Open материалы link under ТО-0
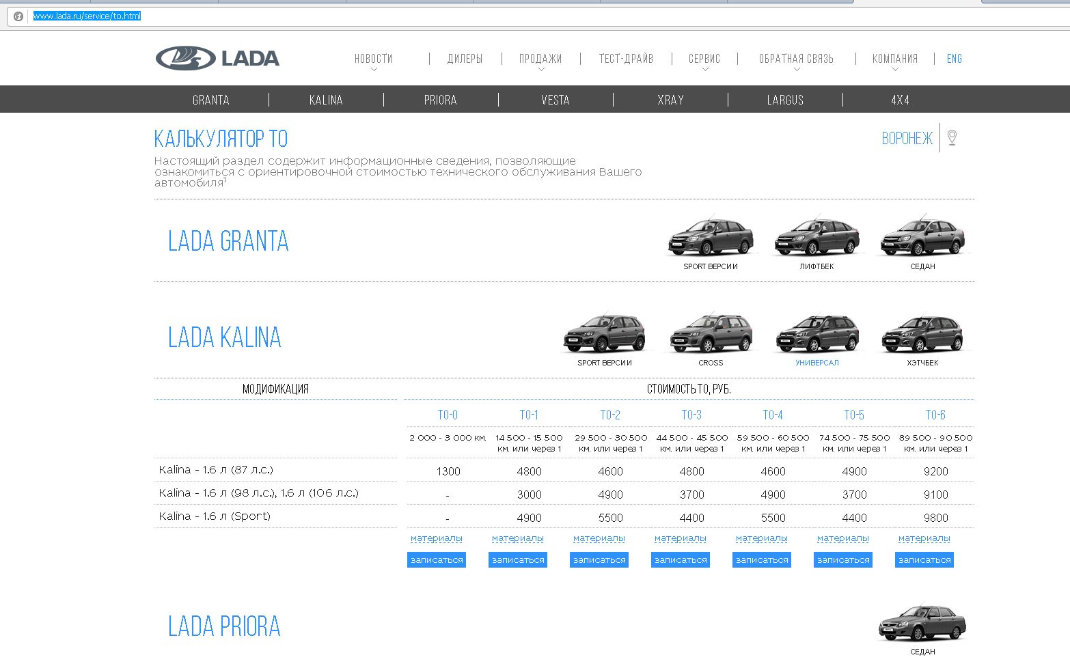 [437, 538]
